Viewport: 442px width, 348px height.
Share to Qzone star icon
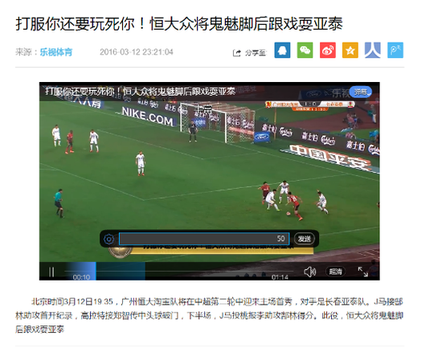[350, 50]
